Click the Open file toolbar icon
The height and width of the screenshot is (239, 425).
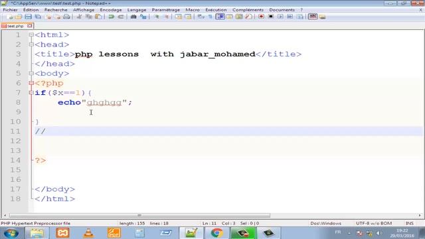coord(19,17)
